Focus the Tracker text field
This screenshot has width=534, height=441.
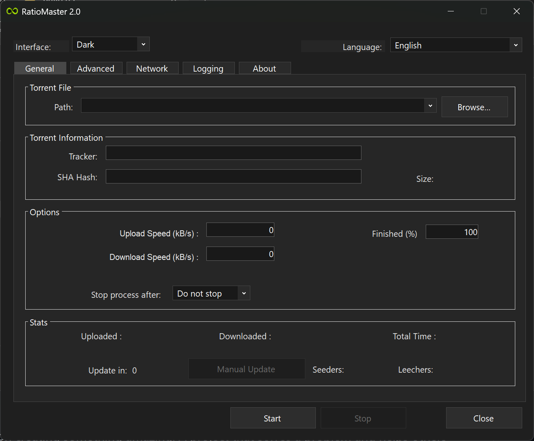(x=234, y=153)
